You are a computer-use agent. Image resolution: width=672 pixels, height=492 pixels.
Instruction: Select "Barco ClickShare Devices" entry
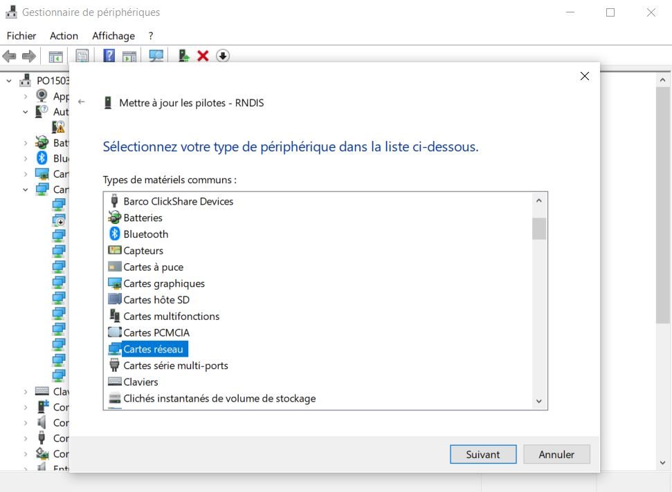click(x=179, y=201)
